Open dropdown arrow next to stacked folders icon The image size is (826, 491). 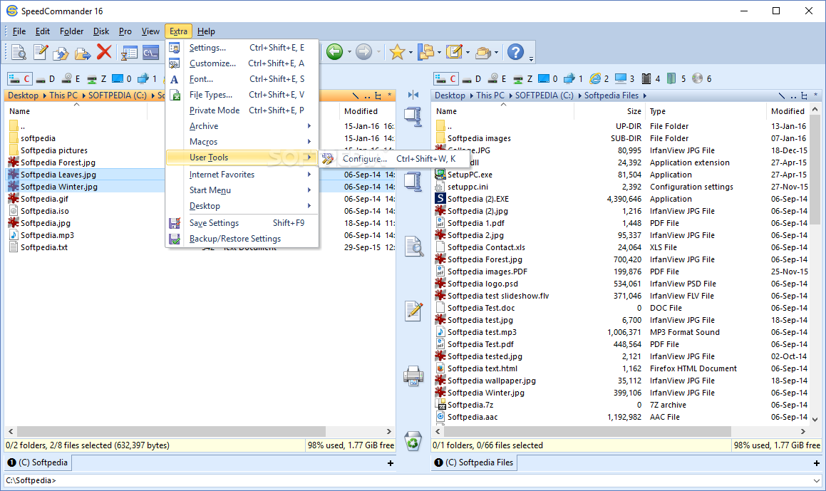point(496,52)
